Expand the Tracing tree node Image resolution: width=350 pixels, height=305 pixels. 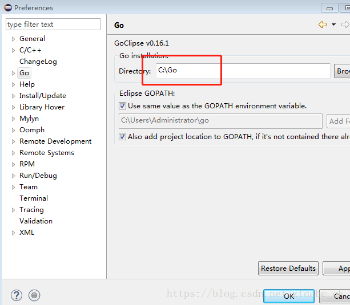pos(13,210)
